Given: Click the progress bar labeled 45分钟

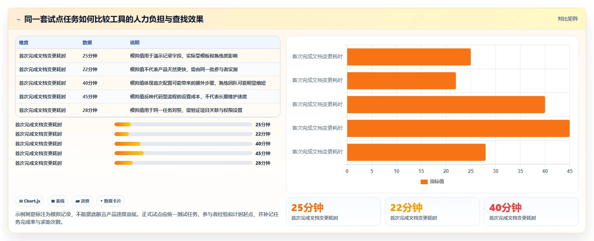Looking at the screenshot, I should [183, 153].
